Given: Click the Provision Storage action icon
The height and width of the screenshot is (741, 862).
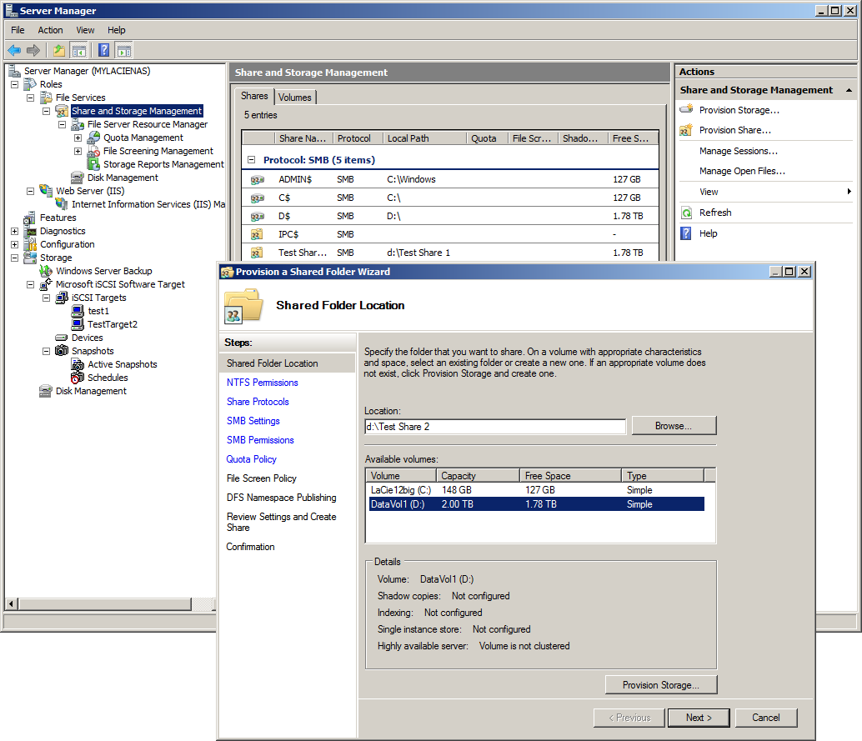Looking at the screenshot, I should click(686, 109).
